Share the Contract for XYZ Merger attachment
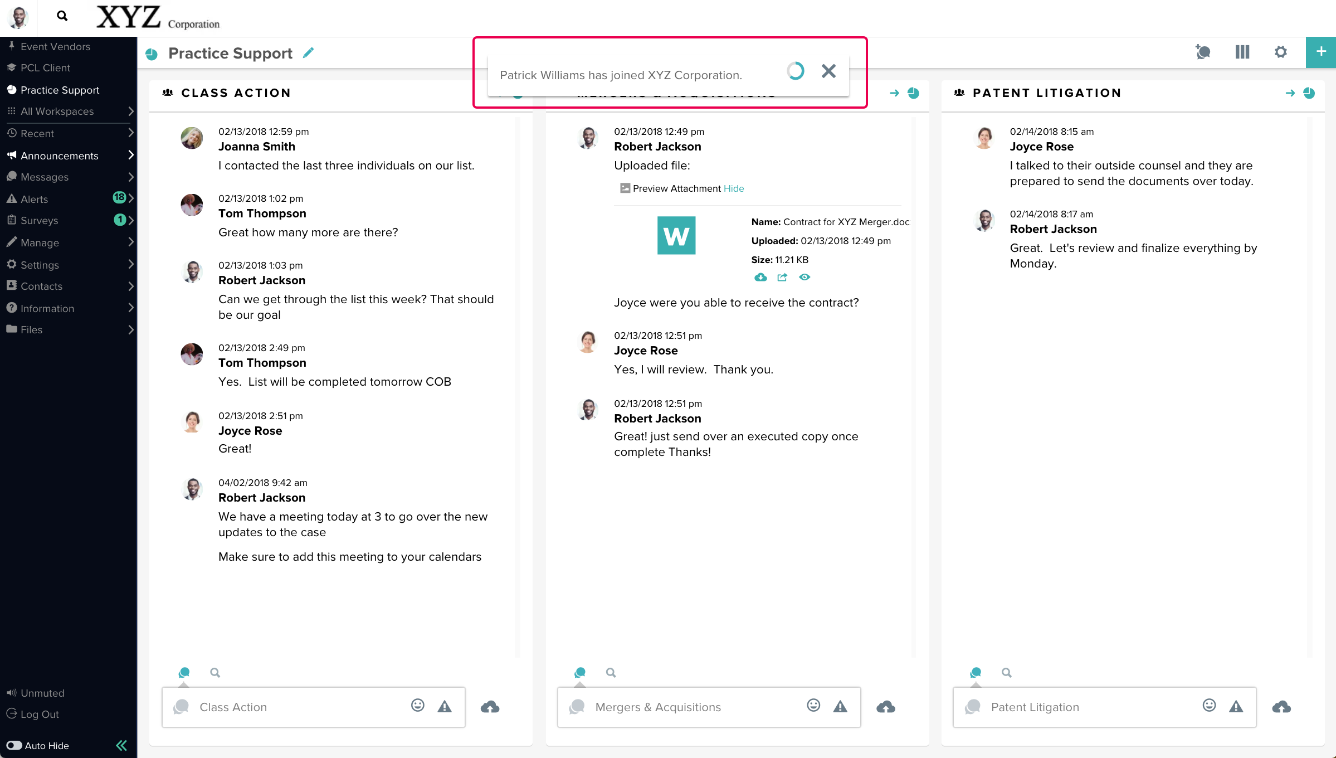 [x=782, y=277]
